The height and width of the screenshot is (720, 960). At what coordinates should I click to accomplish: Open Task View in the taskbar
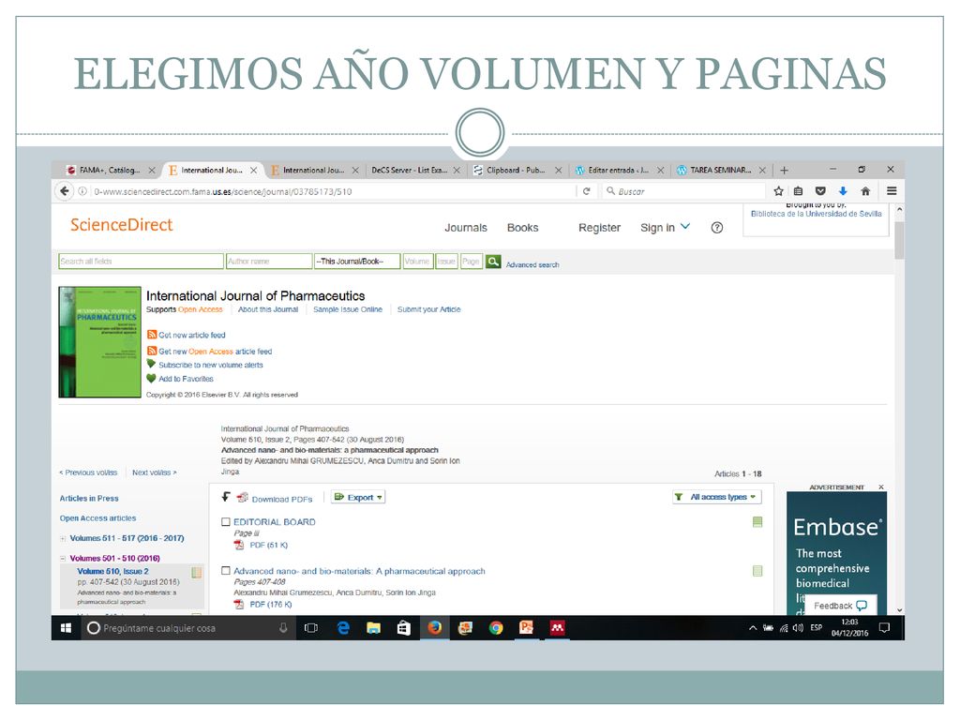[311, 627]
